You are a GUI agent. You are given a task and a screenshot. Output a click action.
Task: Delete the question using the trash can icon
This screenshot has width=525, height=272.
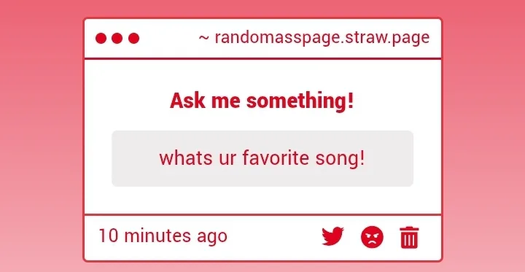(x=409, y=237)
